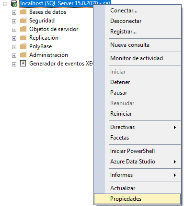Image resolution: width=184 pixels, height=206 pixels.
Task: Click the PolyBase folder icon
Action: point(23,46)
